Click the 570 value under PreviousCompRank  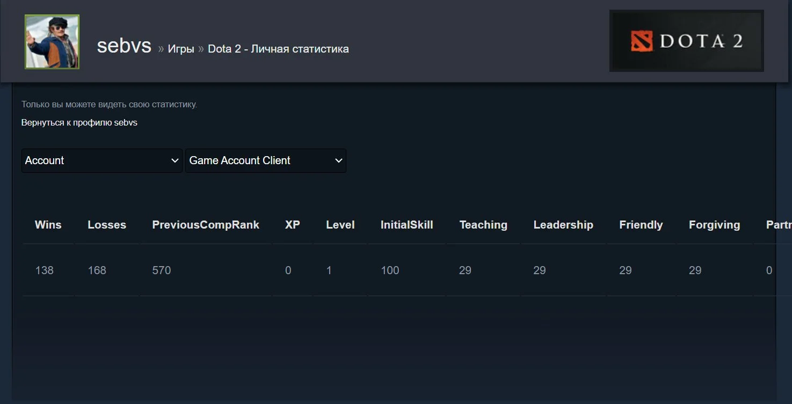(x=162, y=270)
